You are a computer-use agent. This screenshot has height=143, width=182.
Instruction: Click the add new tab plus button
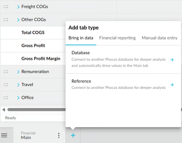pos(73,135)
